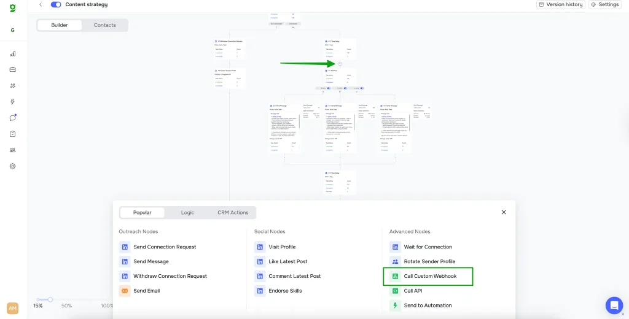Click the plus button below Time Delay node
This screenshot has height=319, width=629.
[x=340, y=64]
